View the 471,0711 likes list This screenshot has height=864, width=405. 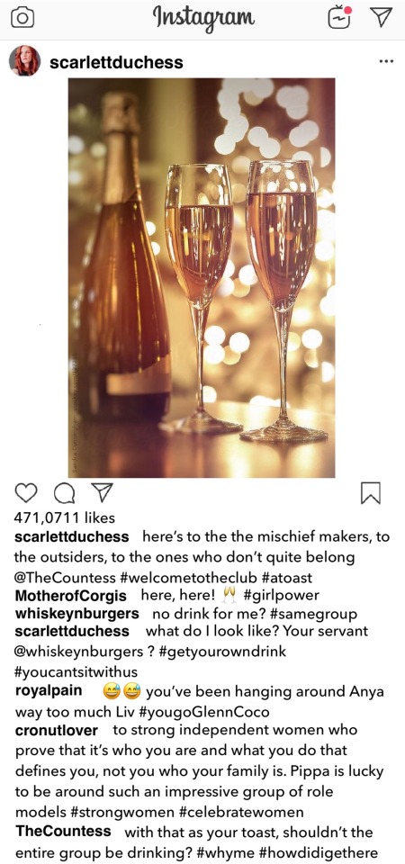point(65,518)
